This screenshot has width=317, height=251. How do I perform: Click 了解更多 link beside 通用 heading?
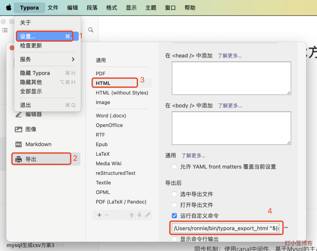pos(193,156)
